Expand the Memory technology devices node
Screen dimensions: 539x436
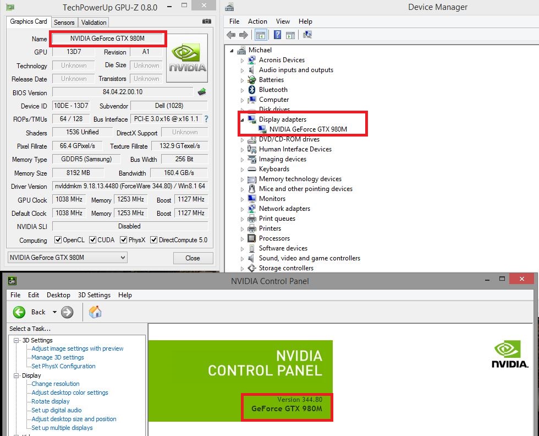[242, 179]
